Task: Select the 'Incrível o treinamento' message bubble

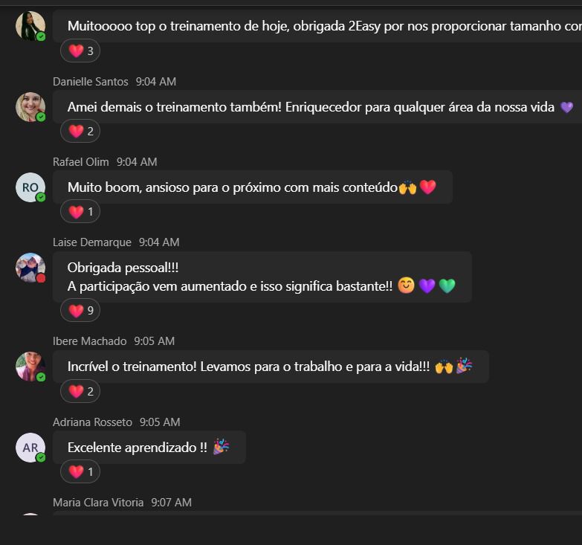Action: tap(271, 367)
